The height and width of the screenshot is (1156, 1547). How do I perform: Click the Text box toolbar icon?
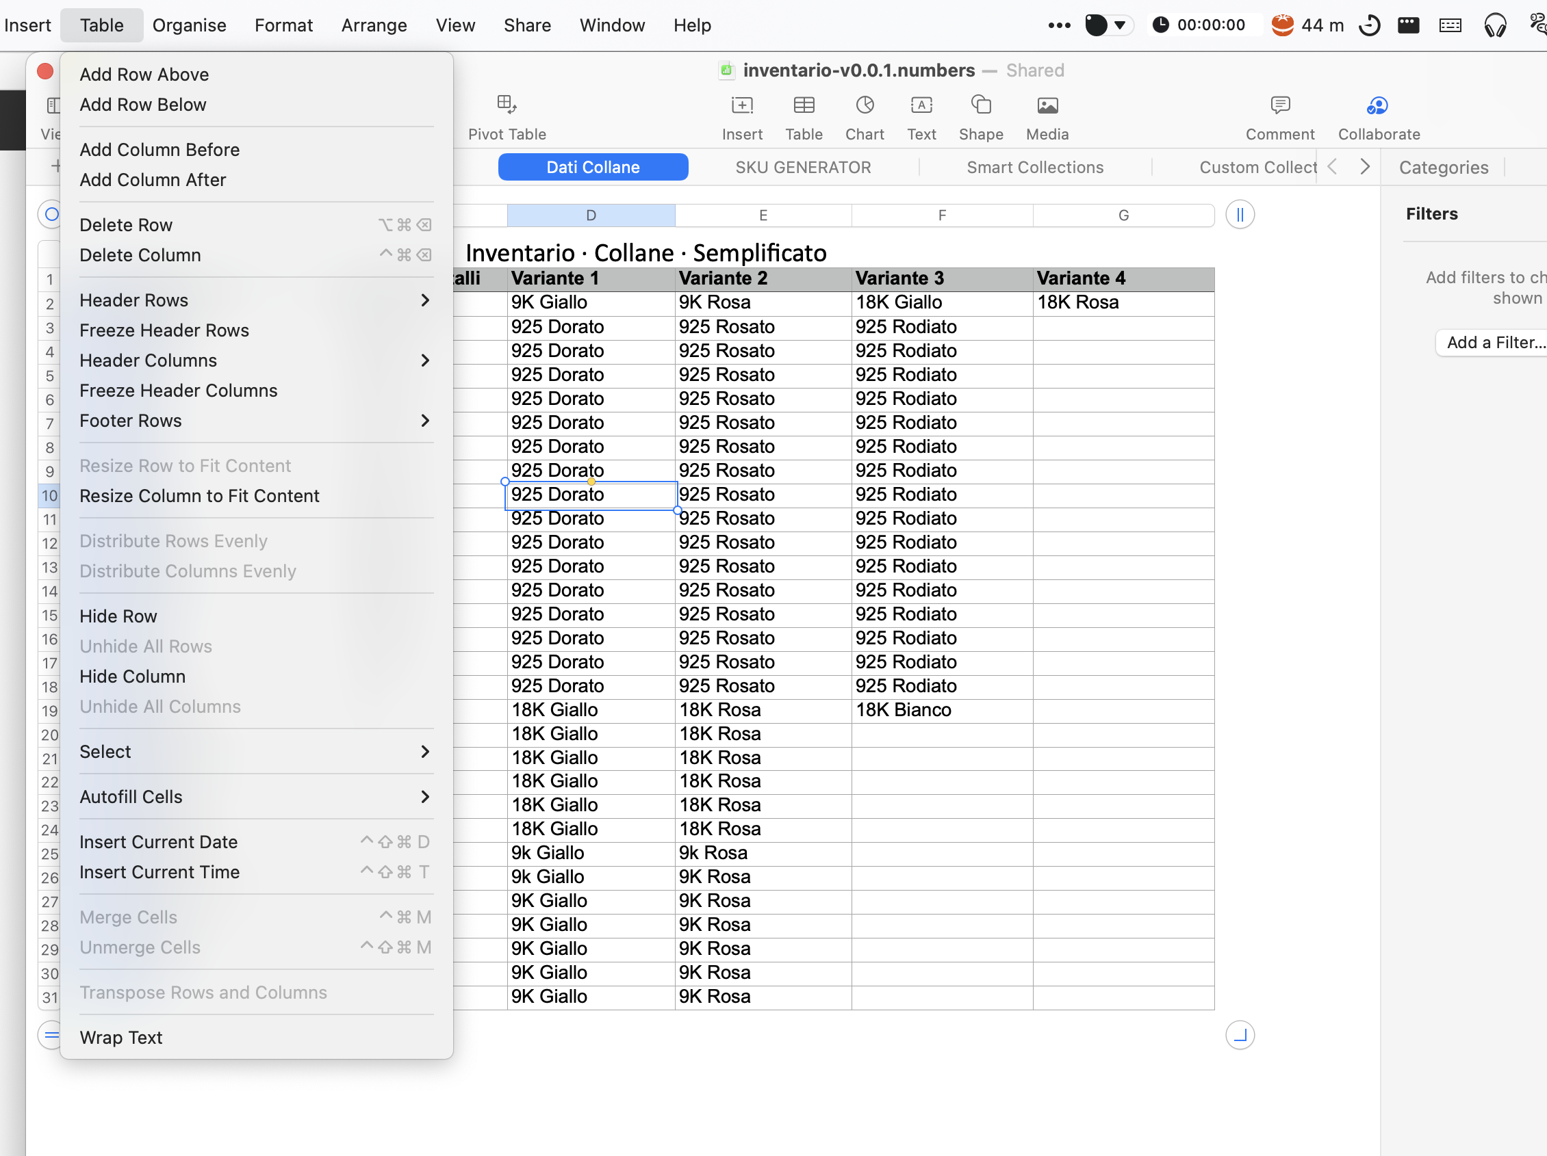921,105
